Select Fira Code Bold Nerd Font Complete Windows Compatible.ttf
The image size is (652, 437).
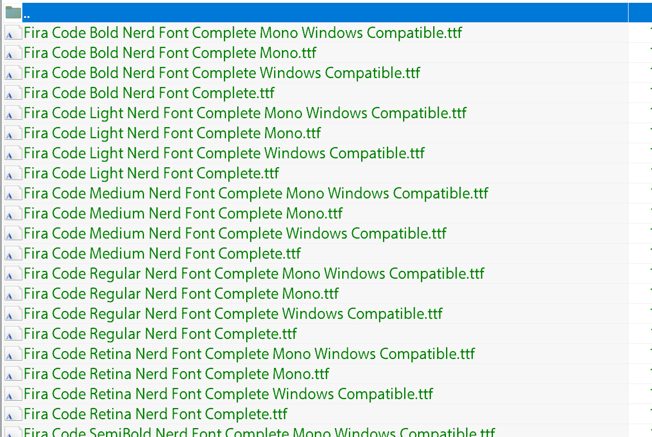pyautogui.click(x=222, y=72)
